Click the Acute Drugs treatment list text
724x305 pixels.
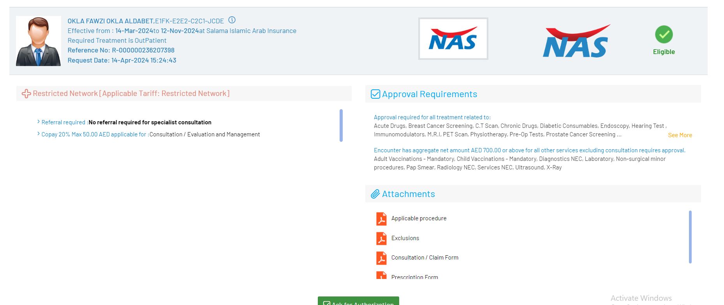pyautogui.click(x=520, y=130)
